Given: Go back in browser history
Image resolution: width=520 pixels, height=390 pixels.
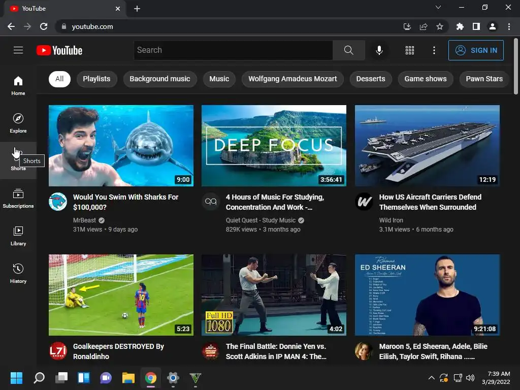Looking at the screenshot, I should (x=11, y=26).
